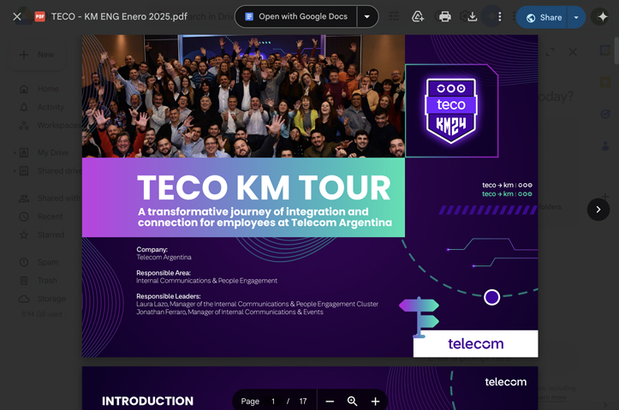Click the page number field showing 1
Screen dimensions: 619x410
coord(273,401)
